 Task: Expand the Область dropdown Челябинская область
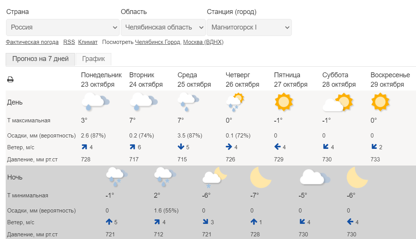point(163,27)
